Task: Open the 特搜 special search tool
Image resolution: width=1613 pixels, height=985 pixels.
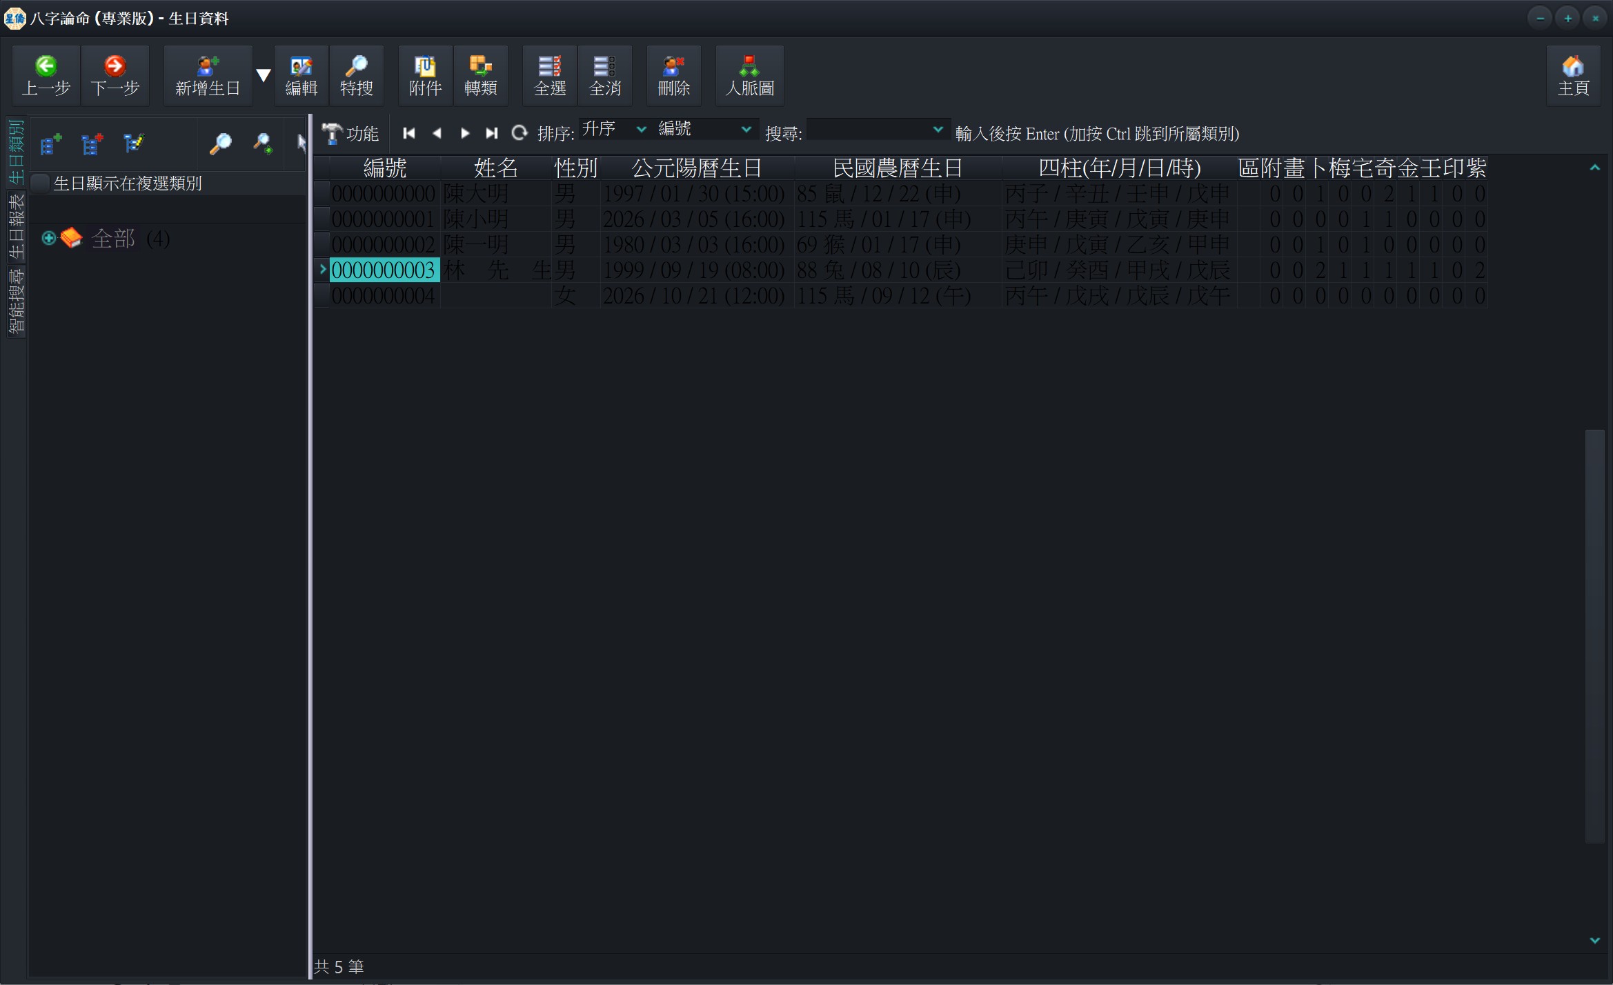Action: coord(357,76)
